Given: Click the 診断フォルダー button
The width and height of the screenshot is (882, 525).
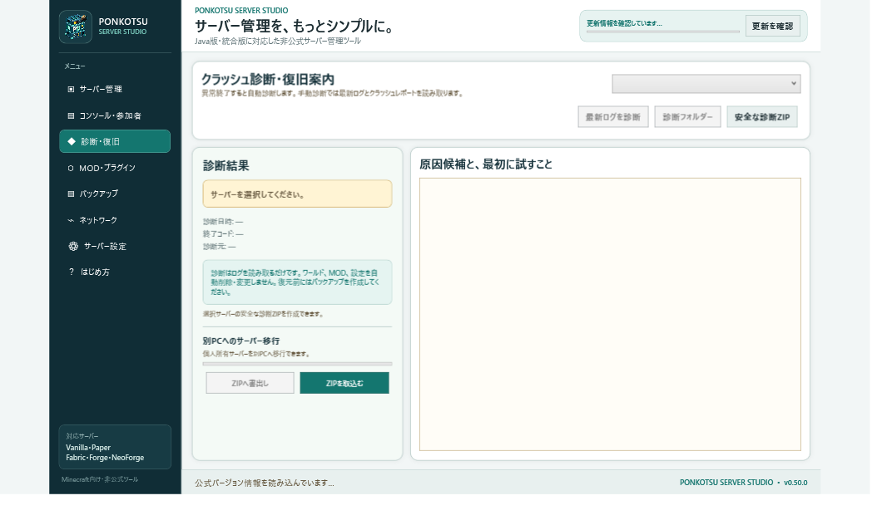Looking at the screenshot, I should (687, 117).
